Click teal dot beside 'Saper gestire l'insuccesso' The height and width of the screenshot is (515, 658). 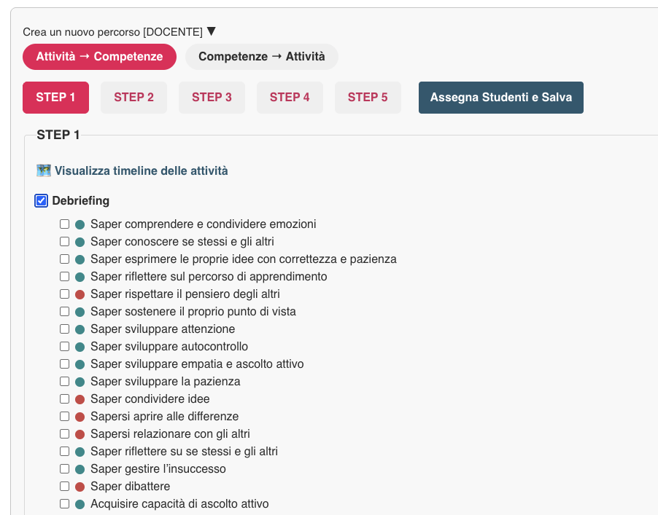point(80,469)
